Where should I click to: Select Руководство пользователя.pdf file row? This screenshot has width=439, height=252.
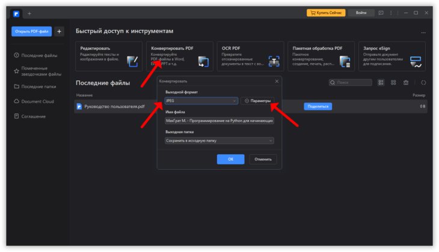click(251, 106)
